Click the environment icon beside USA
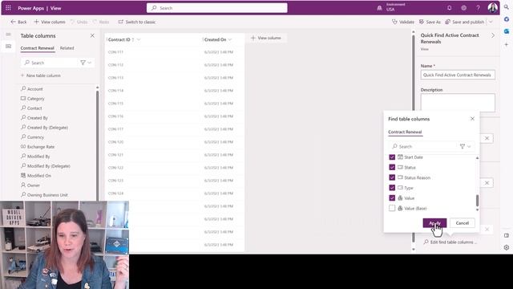 379,8
